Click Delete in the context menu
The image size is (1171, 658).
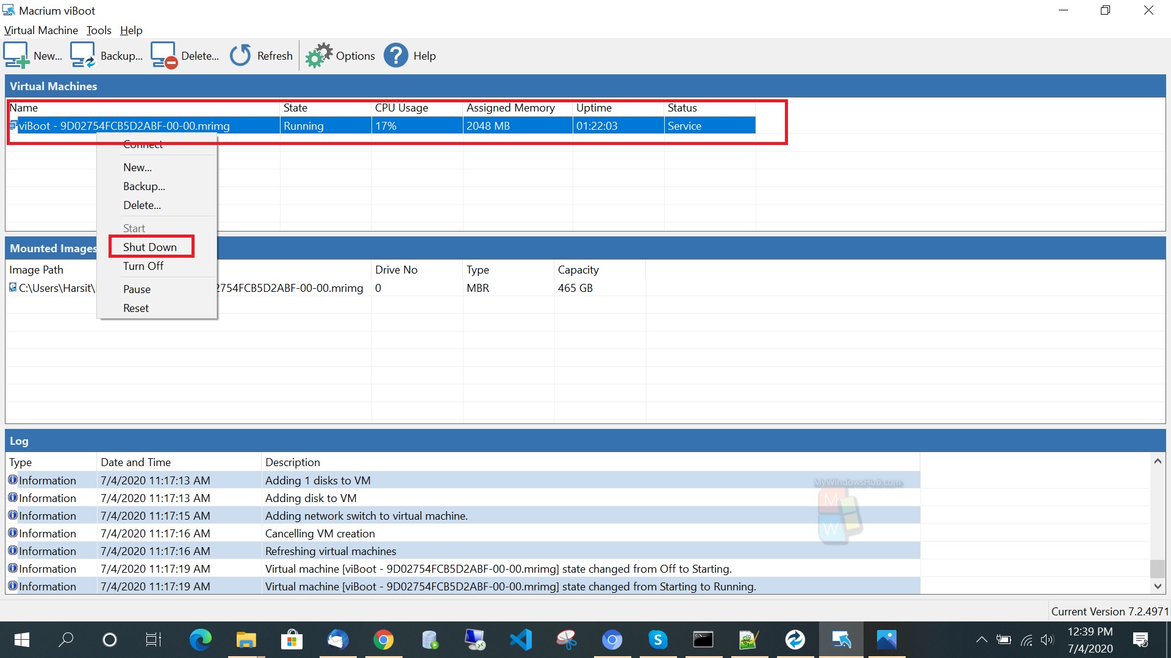coord(141,205)
